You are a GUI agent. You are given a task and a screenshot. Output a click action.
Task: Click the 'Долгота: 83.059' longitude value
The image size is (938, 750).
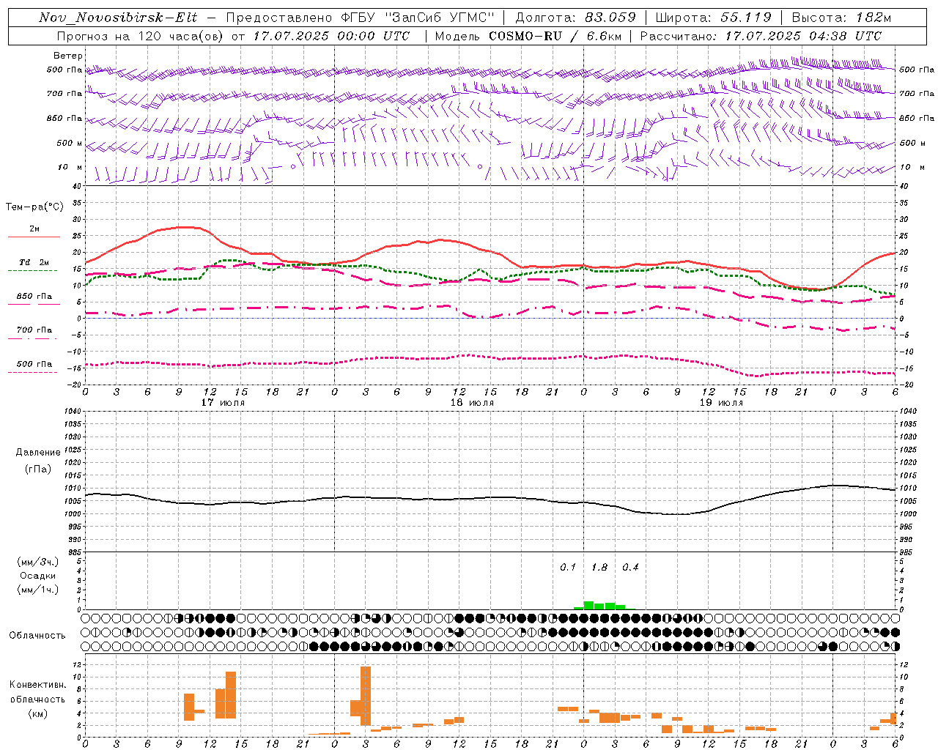point(575,18)
